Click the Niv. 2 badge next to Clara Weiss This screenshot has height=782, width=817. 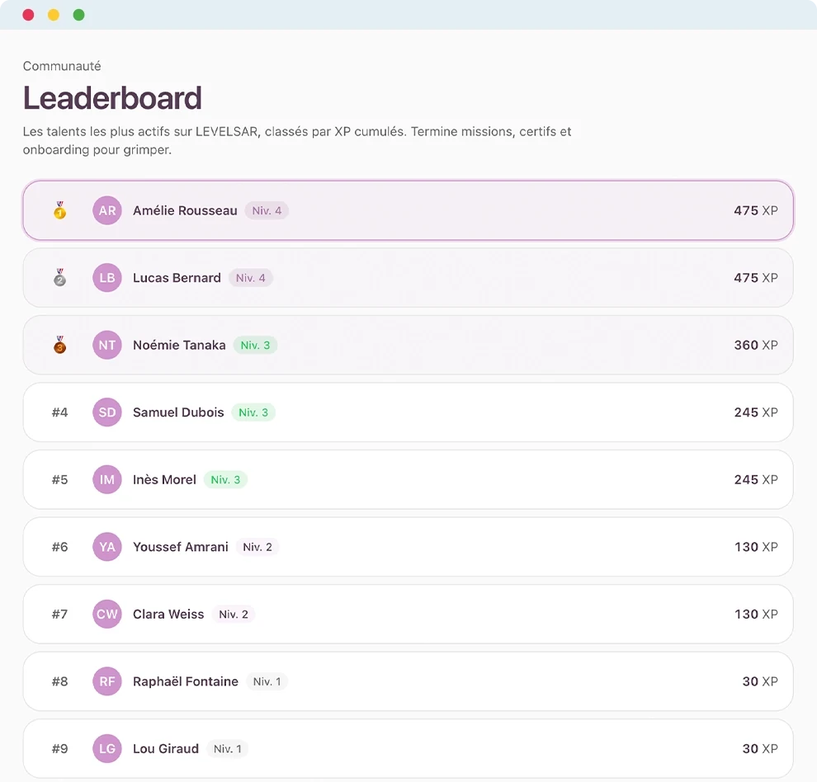pyautogui.click(x=234, y=614)
